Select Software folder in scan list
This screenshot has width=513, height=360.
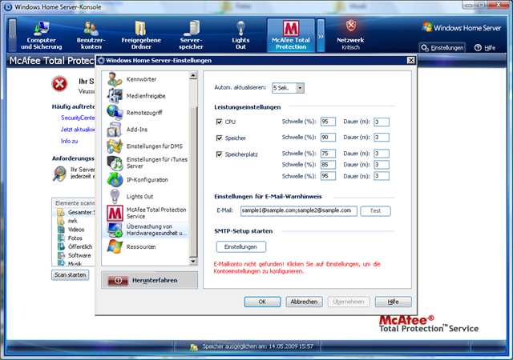pyautogui.click(x=79, y=255)
